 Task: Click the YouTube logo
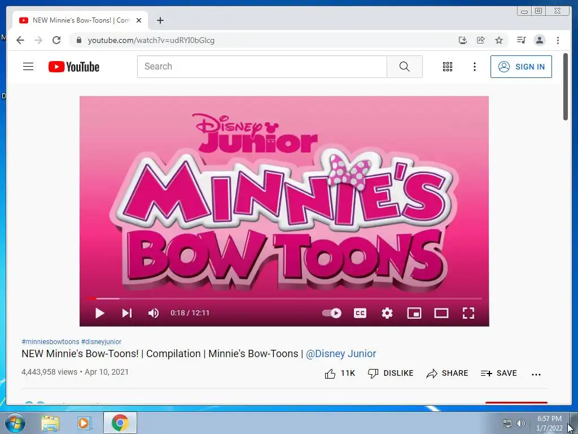pos(74,67)
